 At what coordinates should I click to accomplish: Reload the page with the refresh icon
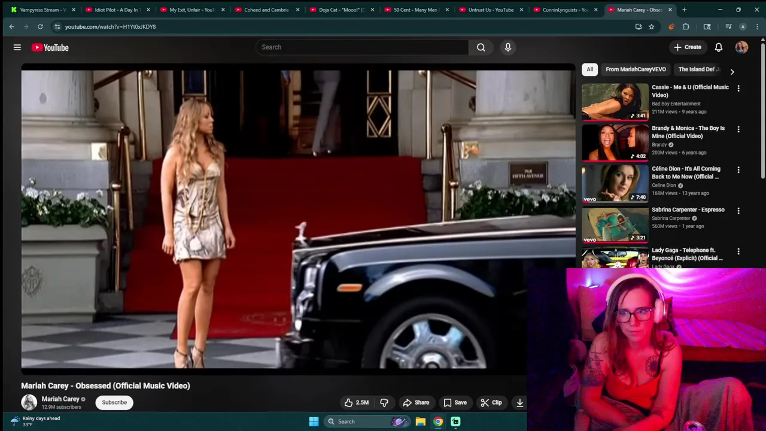pyautogui.click(x=40, y=26)
